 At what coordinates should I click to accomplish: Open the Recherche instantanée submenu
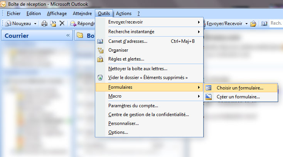pyautogui.click(x=149, y=32)
